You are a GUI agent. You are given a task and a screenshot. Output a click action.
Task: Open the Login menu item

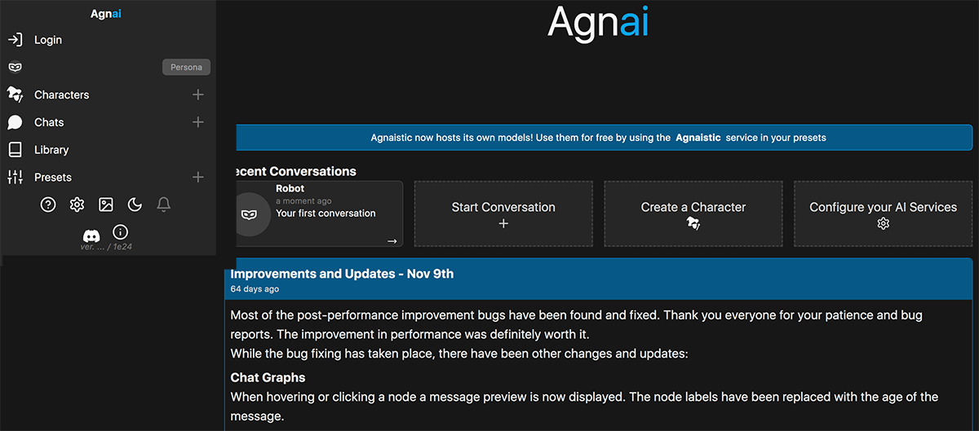tap(48, 40)
